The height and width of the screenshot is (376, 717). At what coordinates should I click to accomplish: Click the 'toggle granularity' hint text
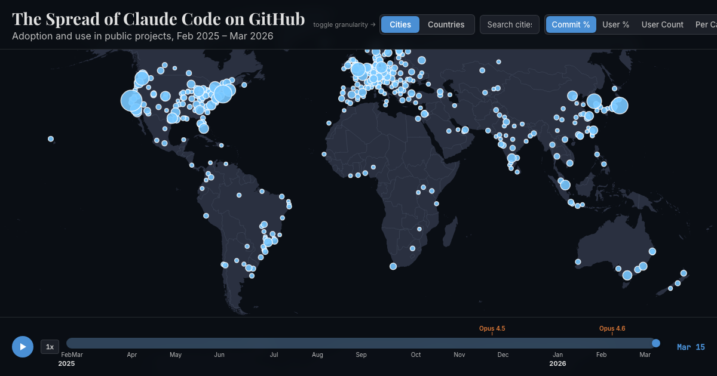pyautogui.click(x=345, y=24)
